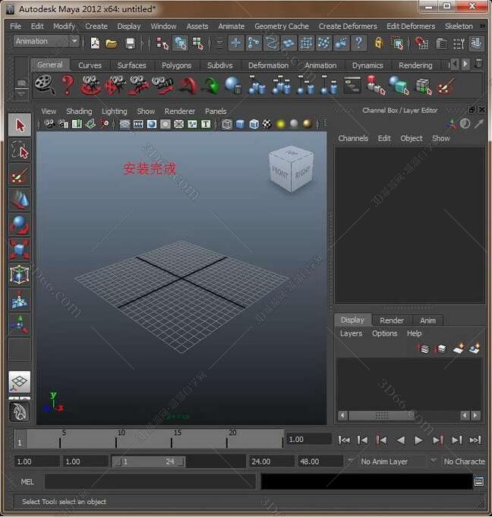This screenshot has width=492, height=517.
Task: Open the Script Editor icon beside command line
Action: 478,481
